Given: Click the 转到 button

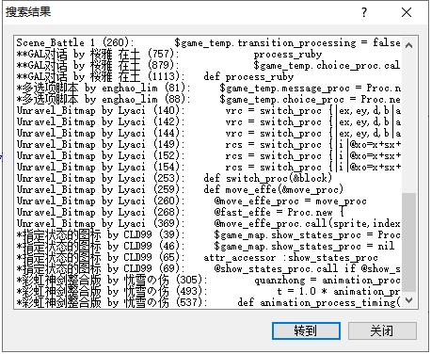Looking at the screenshot, I should [306, 330].
